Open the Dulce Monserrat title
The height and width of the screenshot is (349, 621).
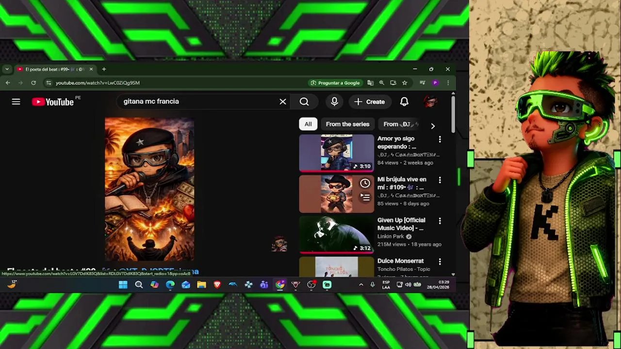point(400,261)
